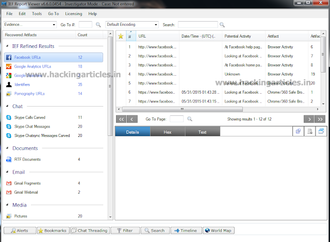Click the results table horizontal scrollbar
The height and width of the screenshot is (242, 330).
click(182, 109)
